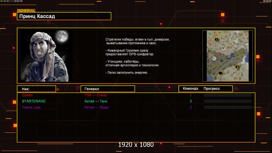Image resolution: width=272 pixels, height=153 pixels.
Task: Select the unnumbered black marker on map
Action: tap(220, 73)
